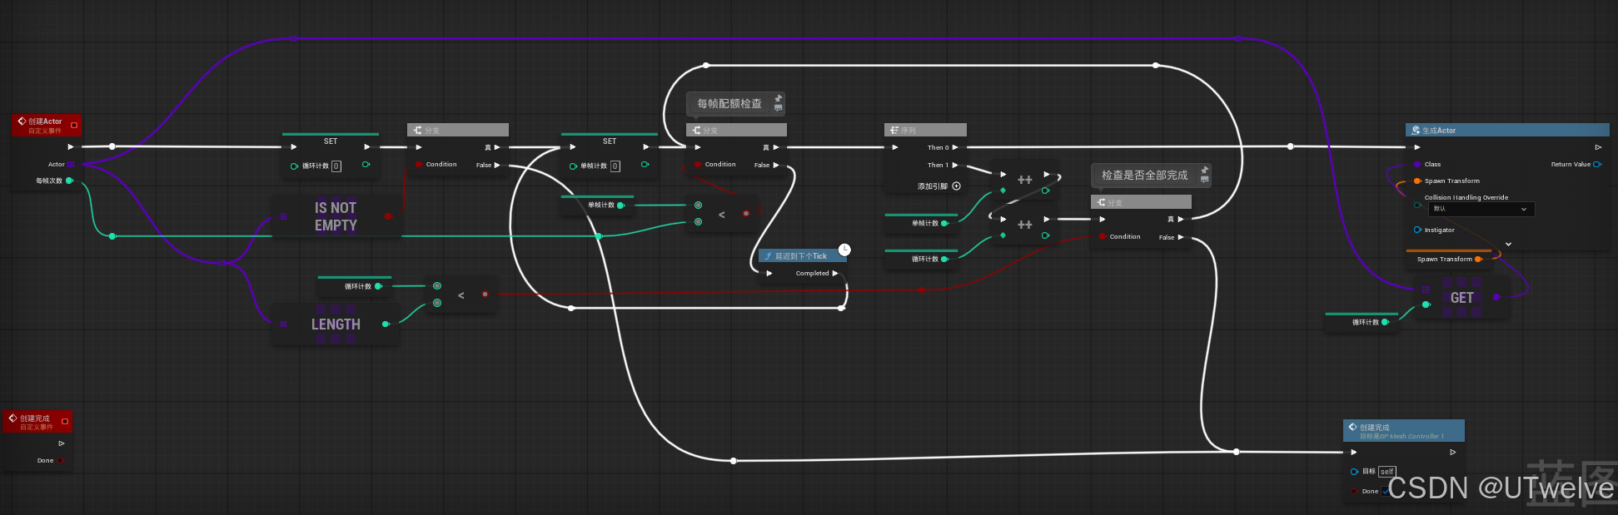Select the 生成Actor node title
This screenshot has height=515, width=1618.
1439,131
